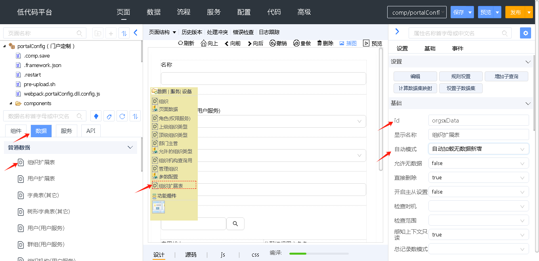Open the 页面结构 dropdown menu

point(162,32)
